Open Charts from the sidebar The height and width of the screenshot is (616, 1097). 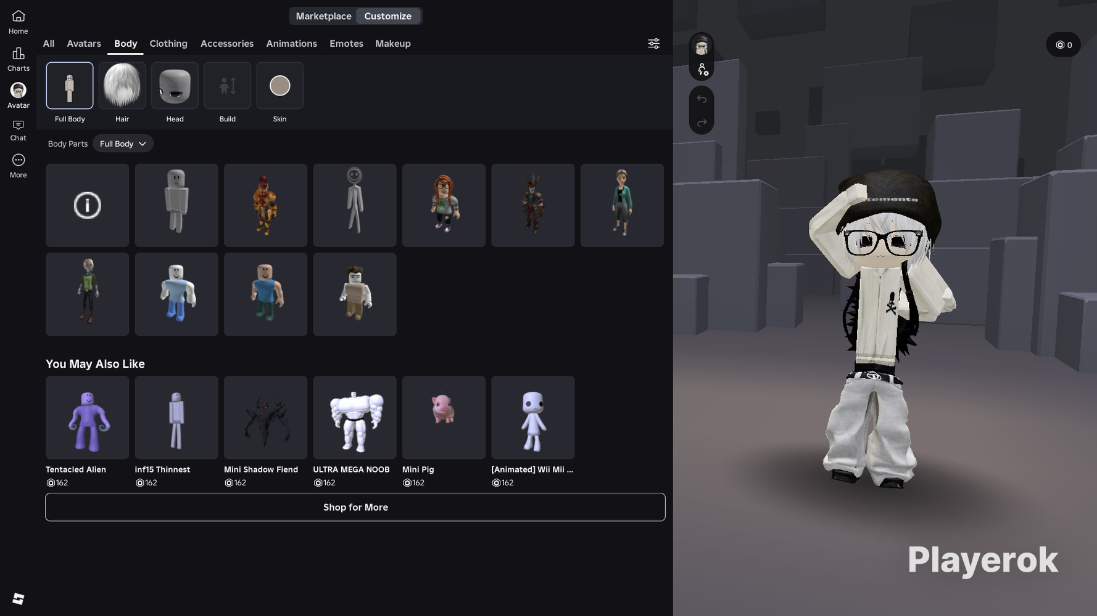[x=18, y=59]
